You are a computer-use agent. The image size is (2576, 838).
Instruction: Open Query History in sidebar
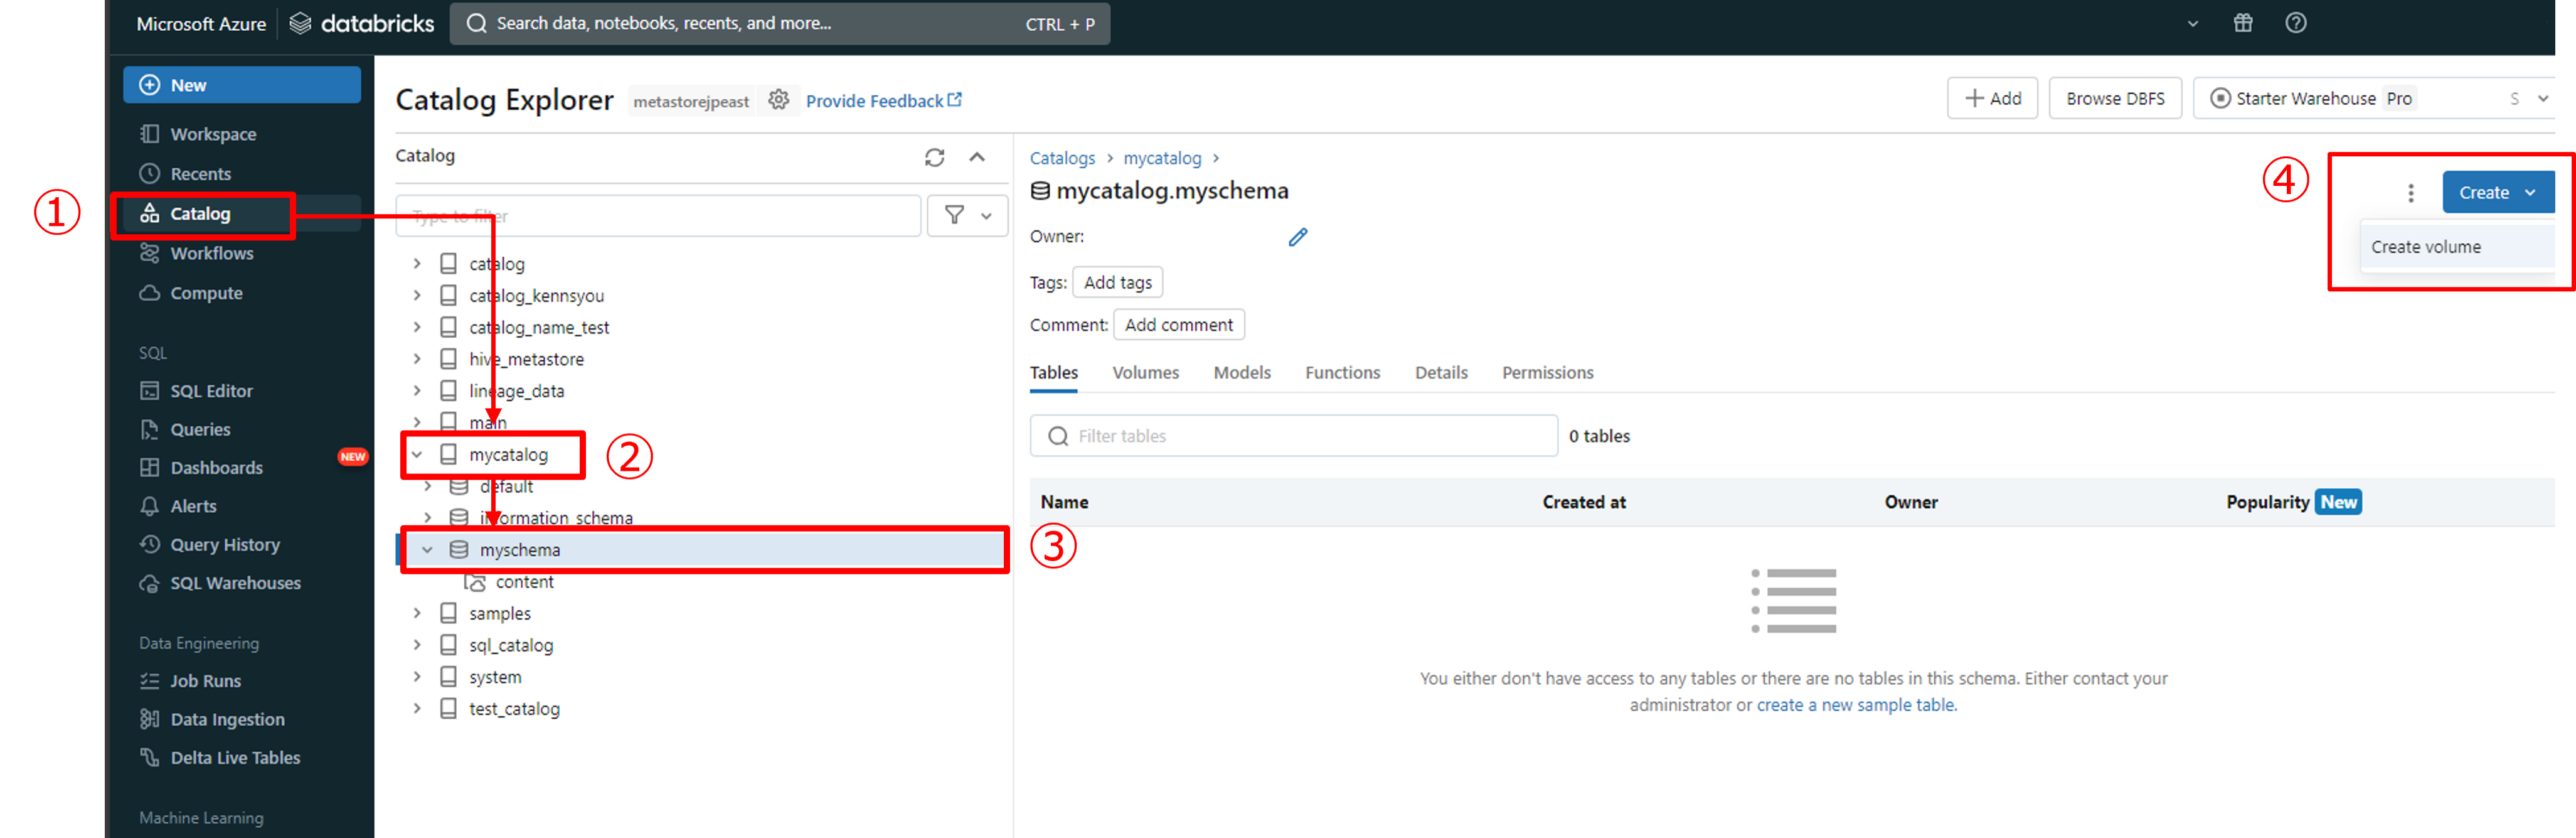[x=224, y=545]
